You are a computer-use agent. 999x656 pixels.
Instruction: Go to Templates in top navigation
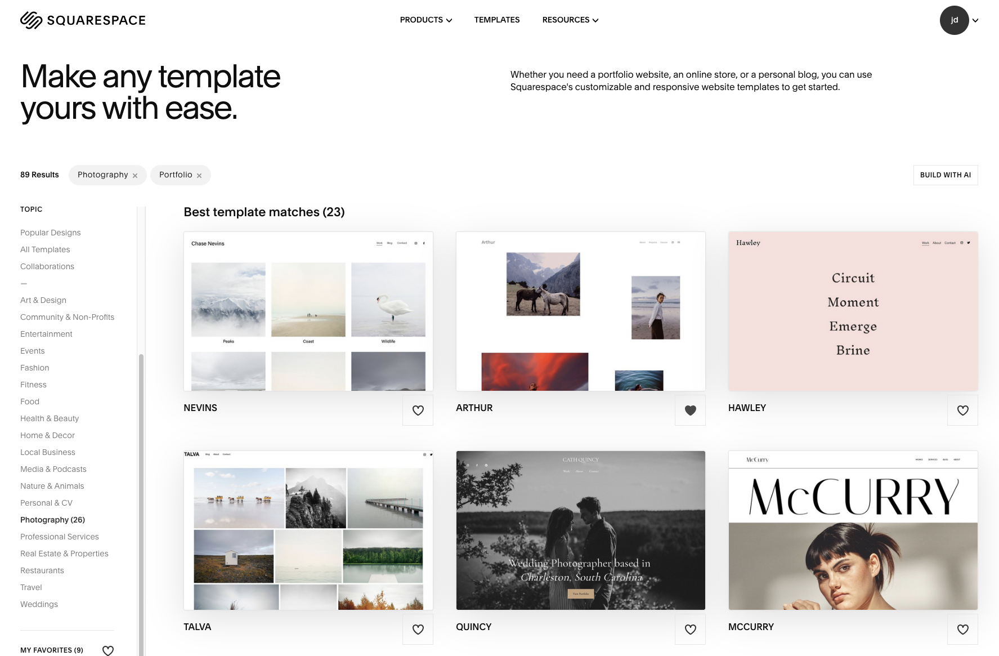click(x=497, y=20)
